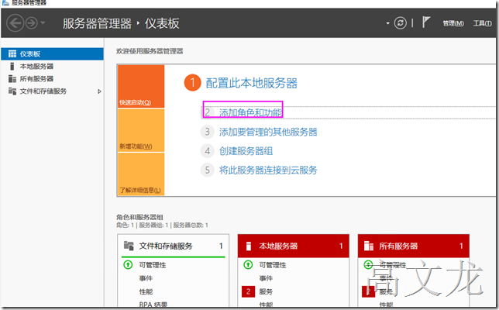Image resolution: width=499 pixels, height=310 pixels.
Task: Click the 创建服务器组 link
Action: 246,151
